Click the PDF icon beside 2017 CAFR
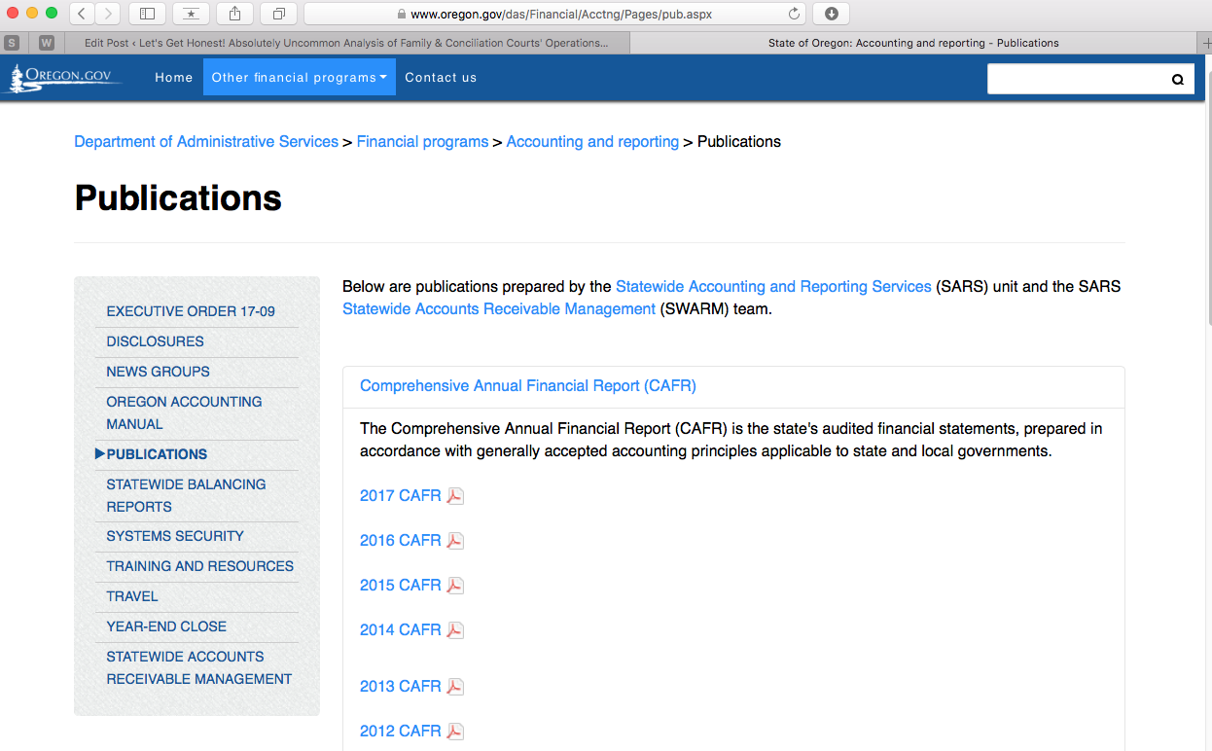The width and height of the screenshot is (1212, 751). (x=455, y=496)
